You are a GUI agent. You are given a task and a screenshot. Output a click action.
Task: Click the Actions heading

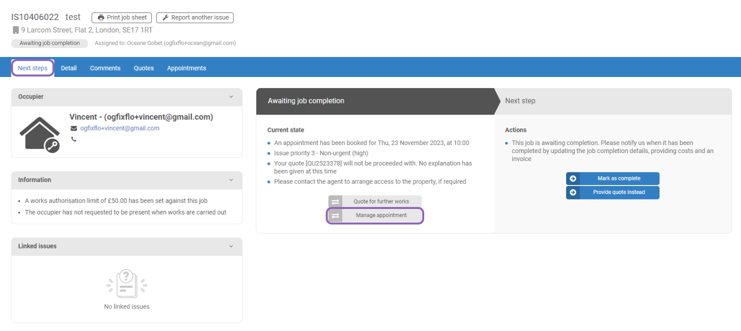[516, 130]
